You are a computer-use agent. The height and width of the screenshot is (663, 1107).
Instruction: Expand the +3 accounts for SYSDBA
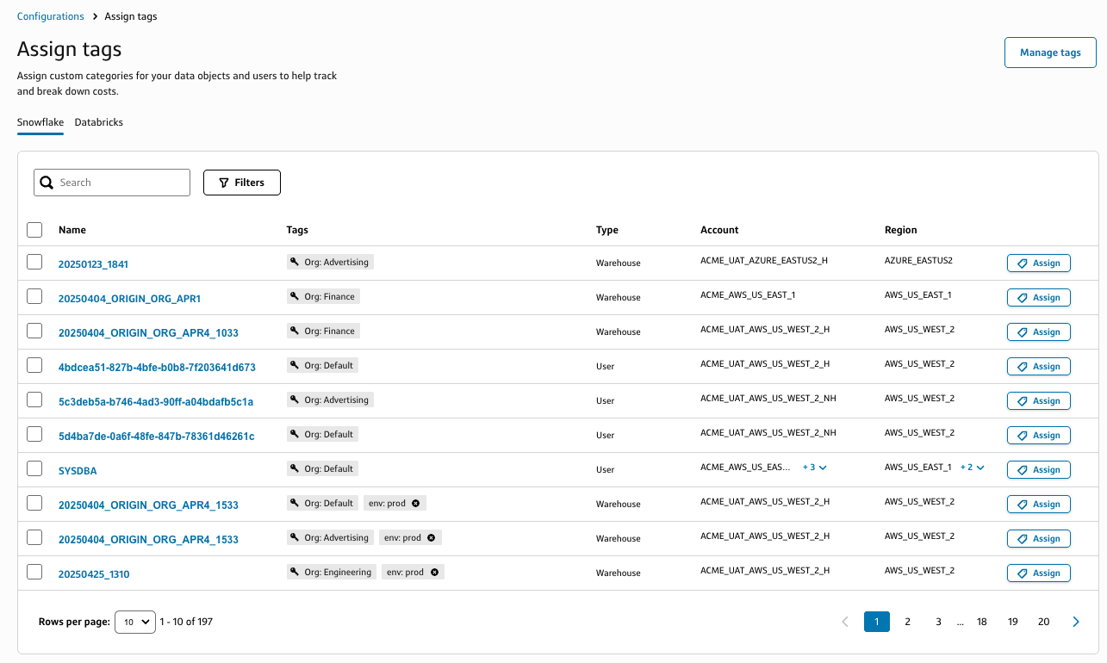814,468
